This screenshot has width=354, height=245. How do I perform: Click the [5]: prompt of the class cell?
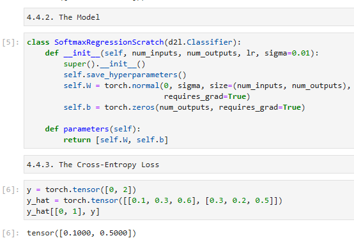tap(11, 42)
